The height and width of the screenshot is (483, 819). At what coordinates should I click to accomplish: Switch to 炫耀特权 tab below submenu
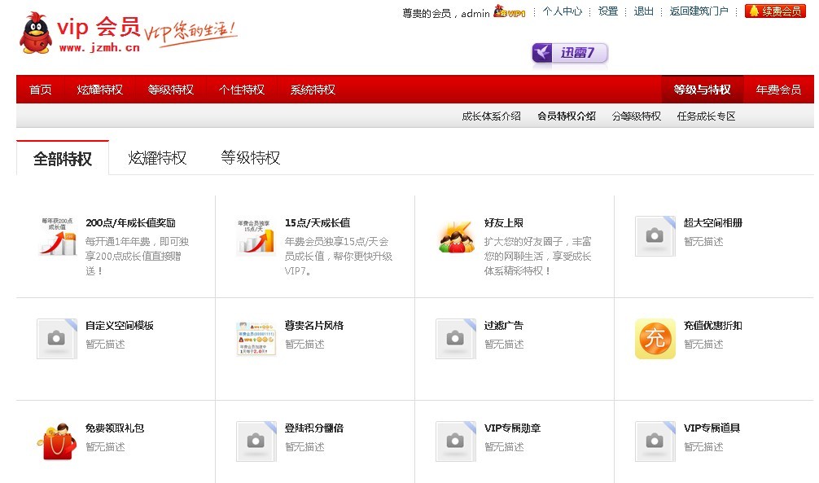[x=157, y=158]
